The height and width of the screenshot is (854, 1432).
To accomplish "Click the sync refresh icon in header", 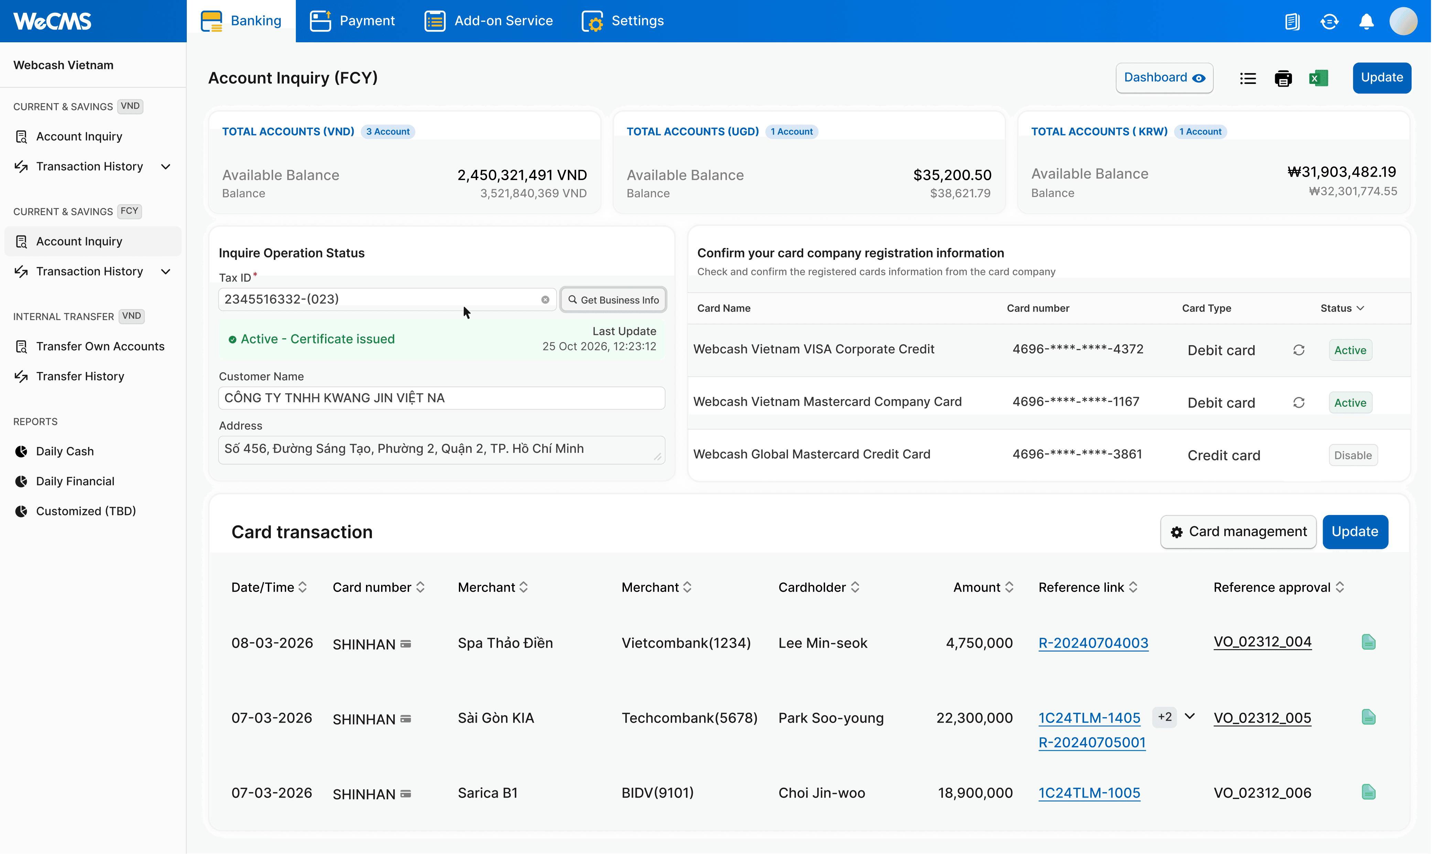I will pos(1329,21).
